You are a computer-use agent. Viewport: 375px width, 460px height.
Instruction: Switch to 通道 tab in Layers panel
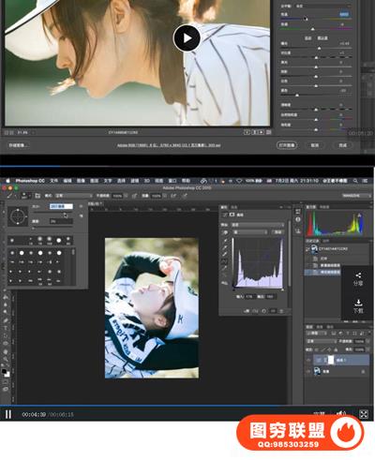tap(320, 327)
